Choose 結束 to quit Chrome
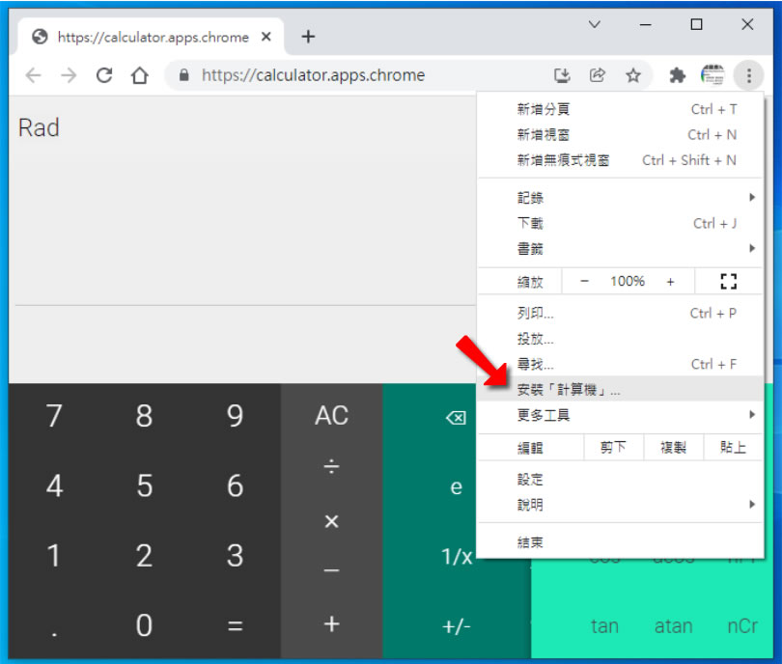 pos(620,541)
